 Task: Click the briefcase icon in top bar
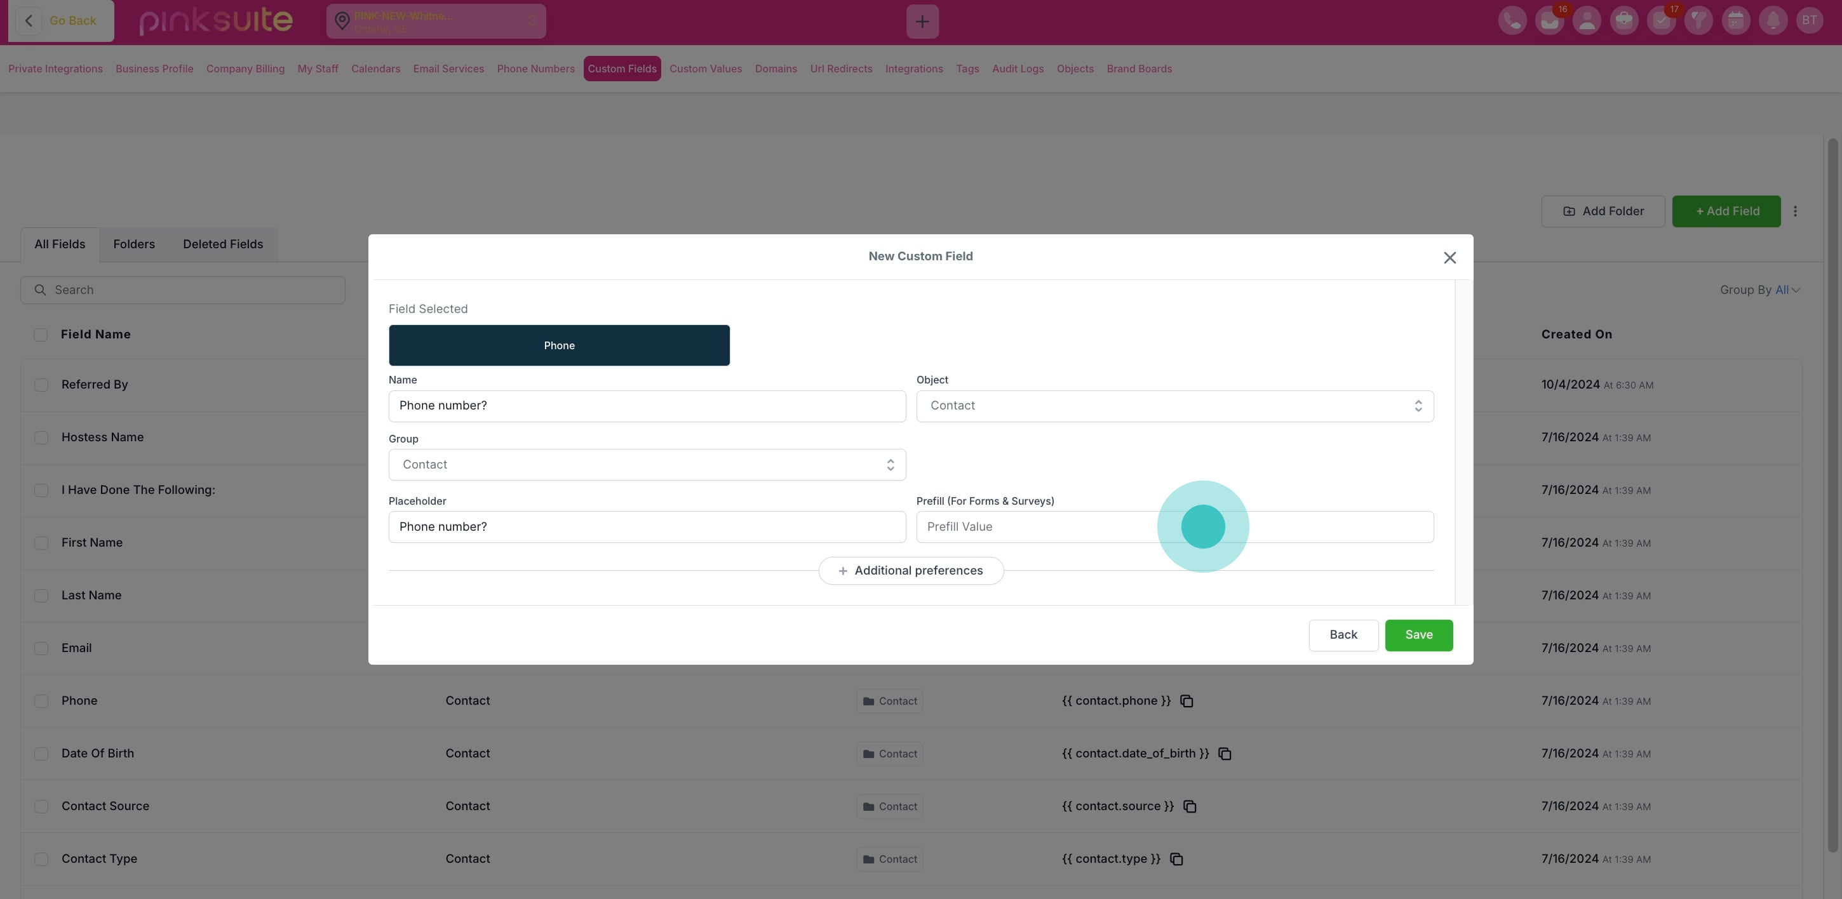(x=1624, y=21)
